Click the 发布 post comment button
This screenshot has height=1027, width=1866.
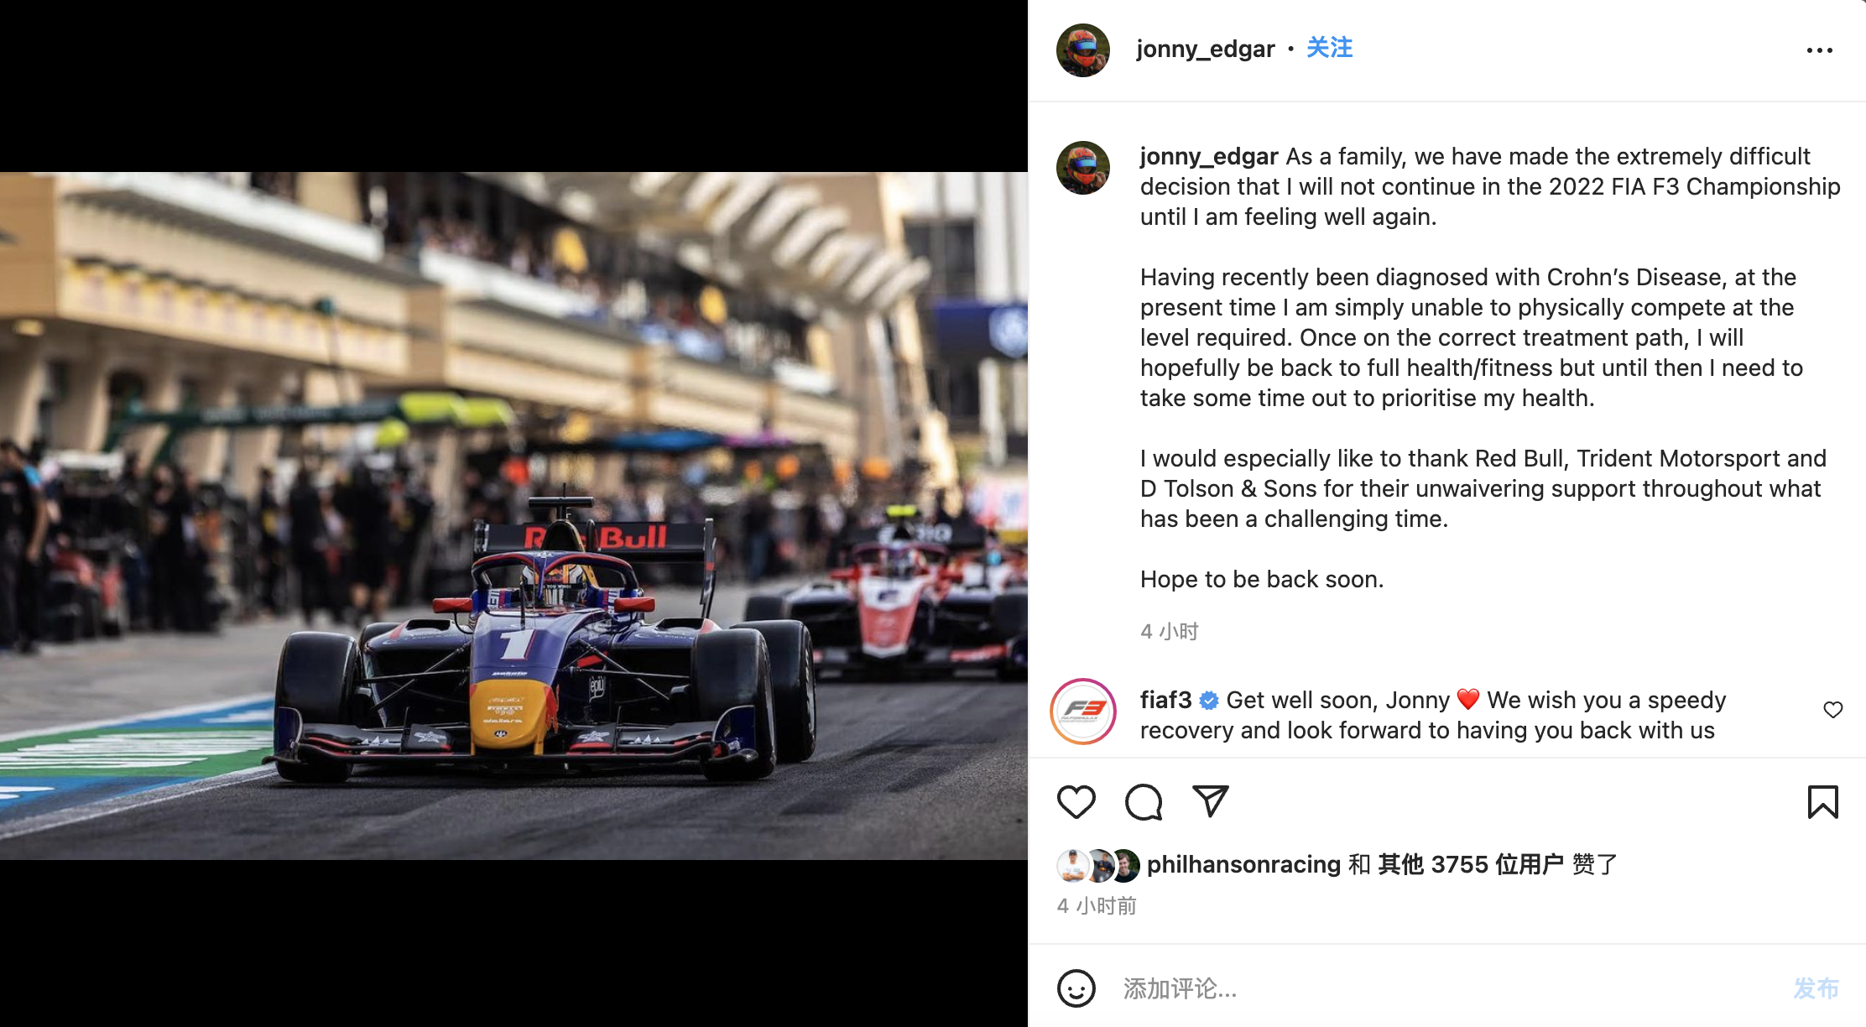point(1816,988)
